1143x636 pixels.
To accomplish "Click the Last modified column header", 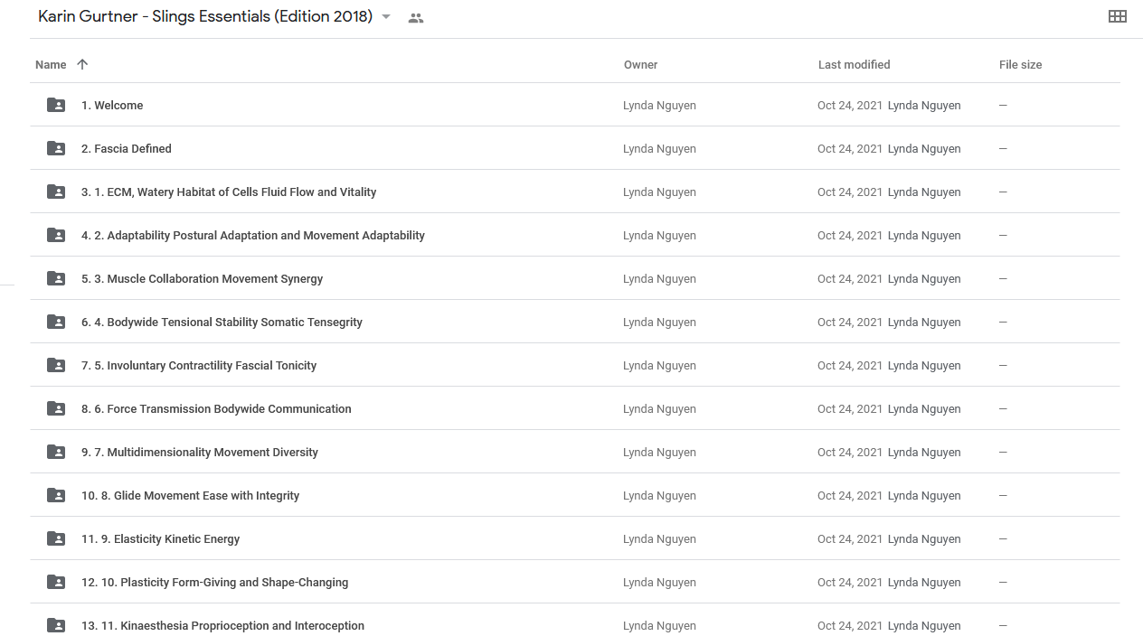I will [x=854, y=64].
